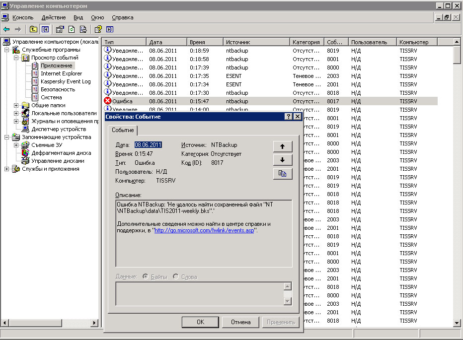Select the Слова radio button
The height and width of the screenshot is (340, 463).
[176, 276]
